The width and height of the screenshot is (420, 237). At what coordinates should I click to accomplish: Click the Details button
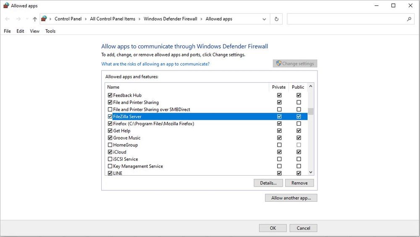(268, 183)
